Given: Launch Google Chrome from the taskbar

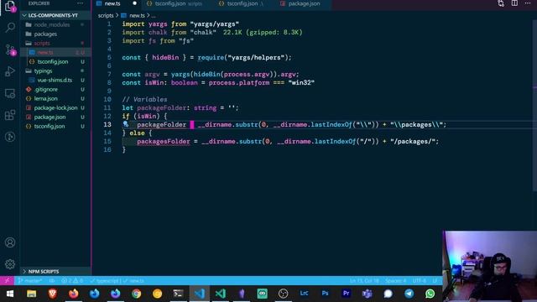Looking at the screenshot, I should point(136,294).
